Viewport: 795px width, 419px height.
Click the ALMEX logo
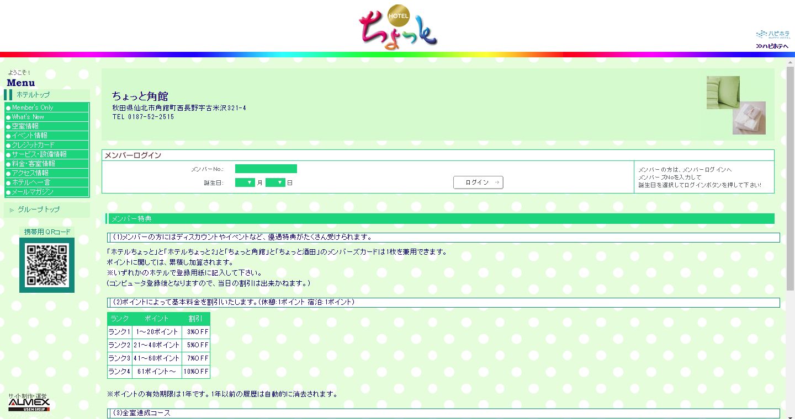29,405
